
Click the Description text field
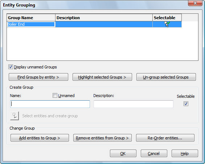(x=134, y=104)
